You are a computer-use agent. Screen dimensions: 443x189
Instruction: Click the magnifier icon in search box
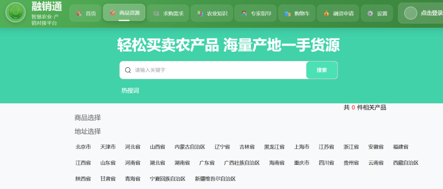128,70
